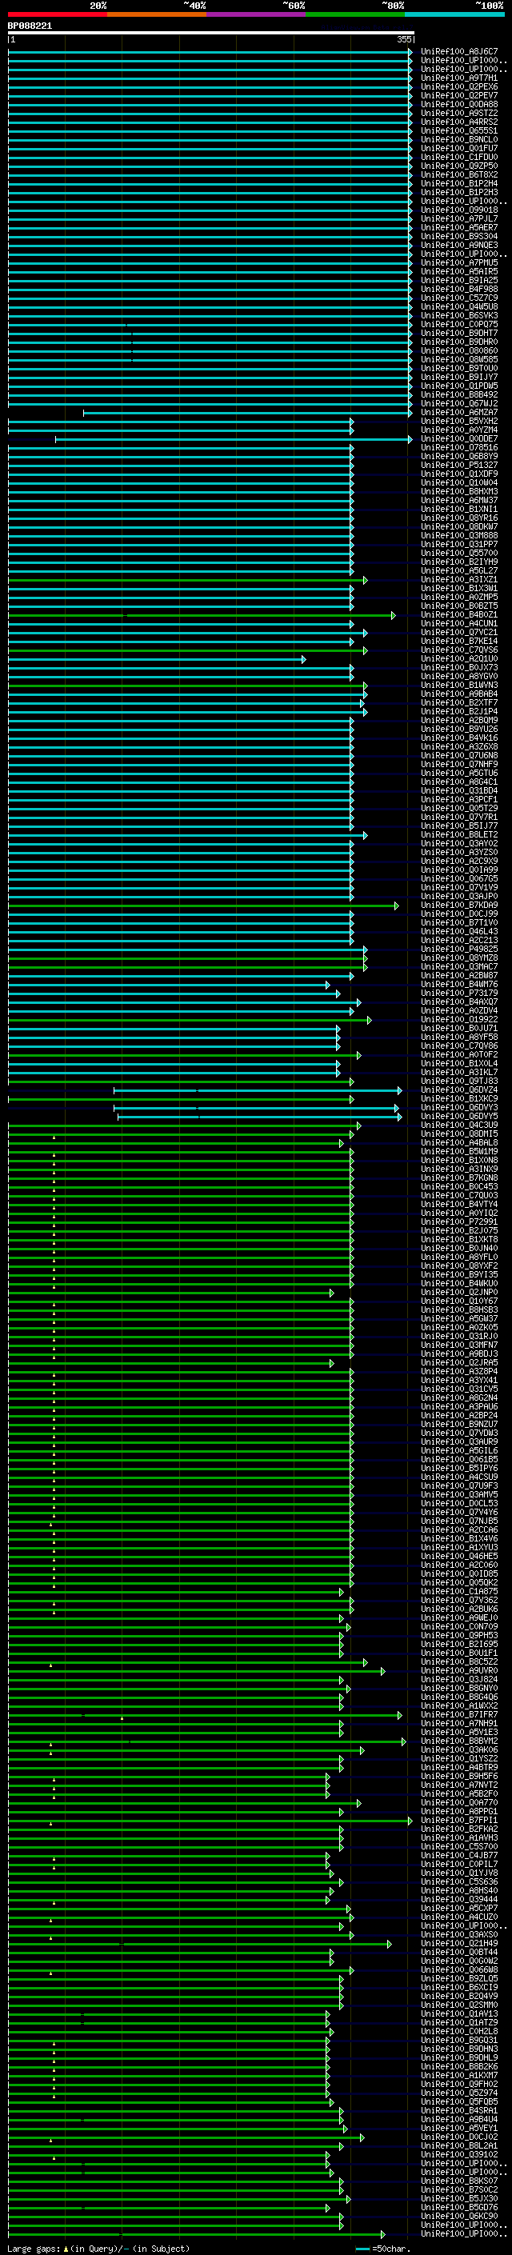Select hit UniRef100_Q8W585

(459, 359)
